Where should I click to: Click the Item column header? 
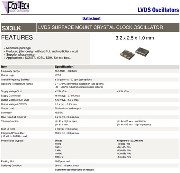click(x=4, y=67)
